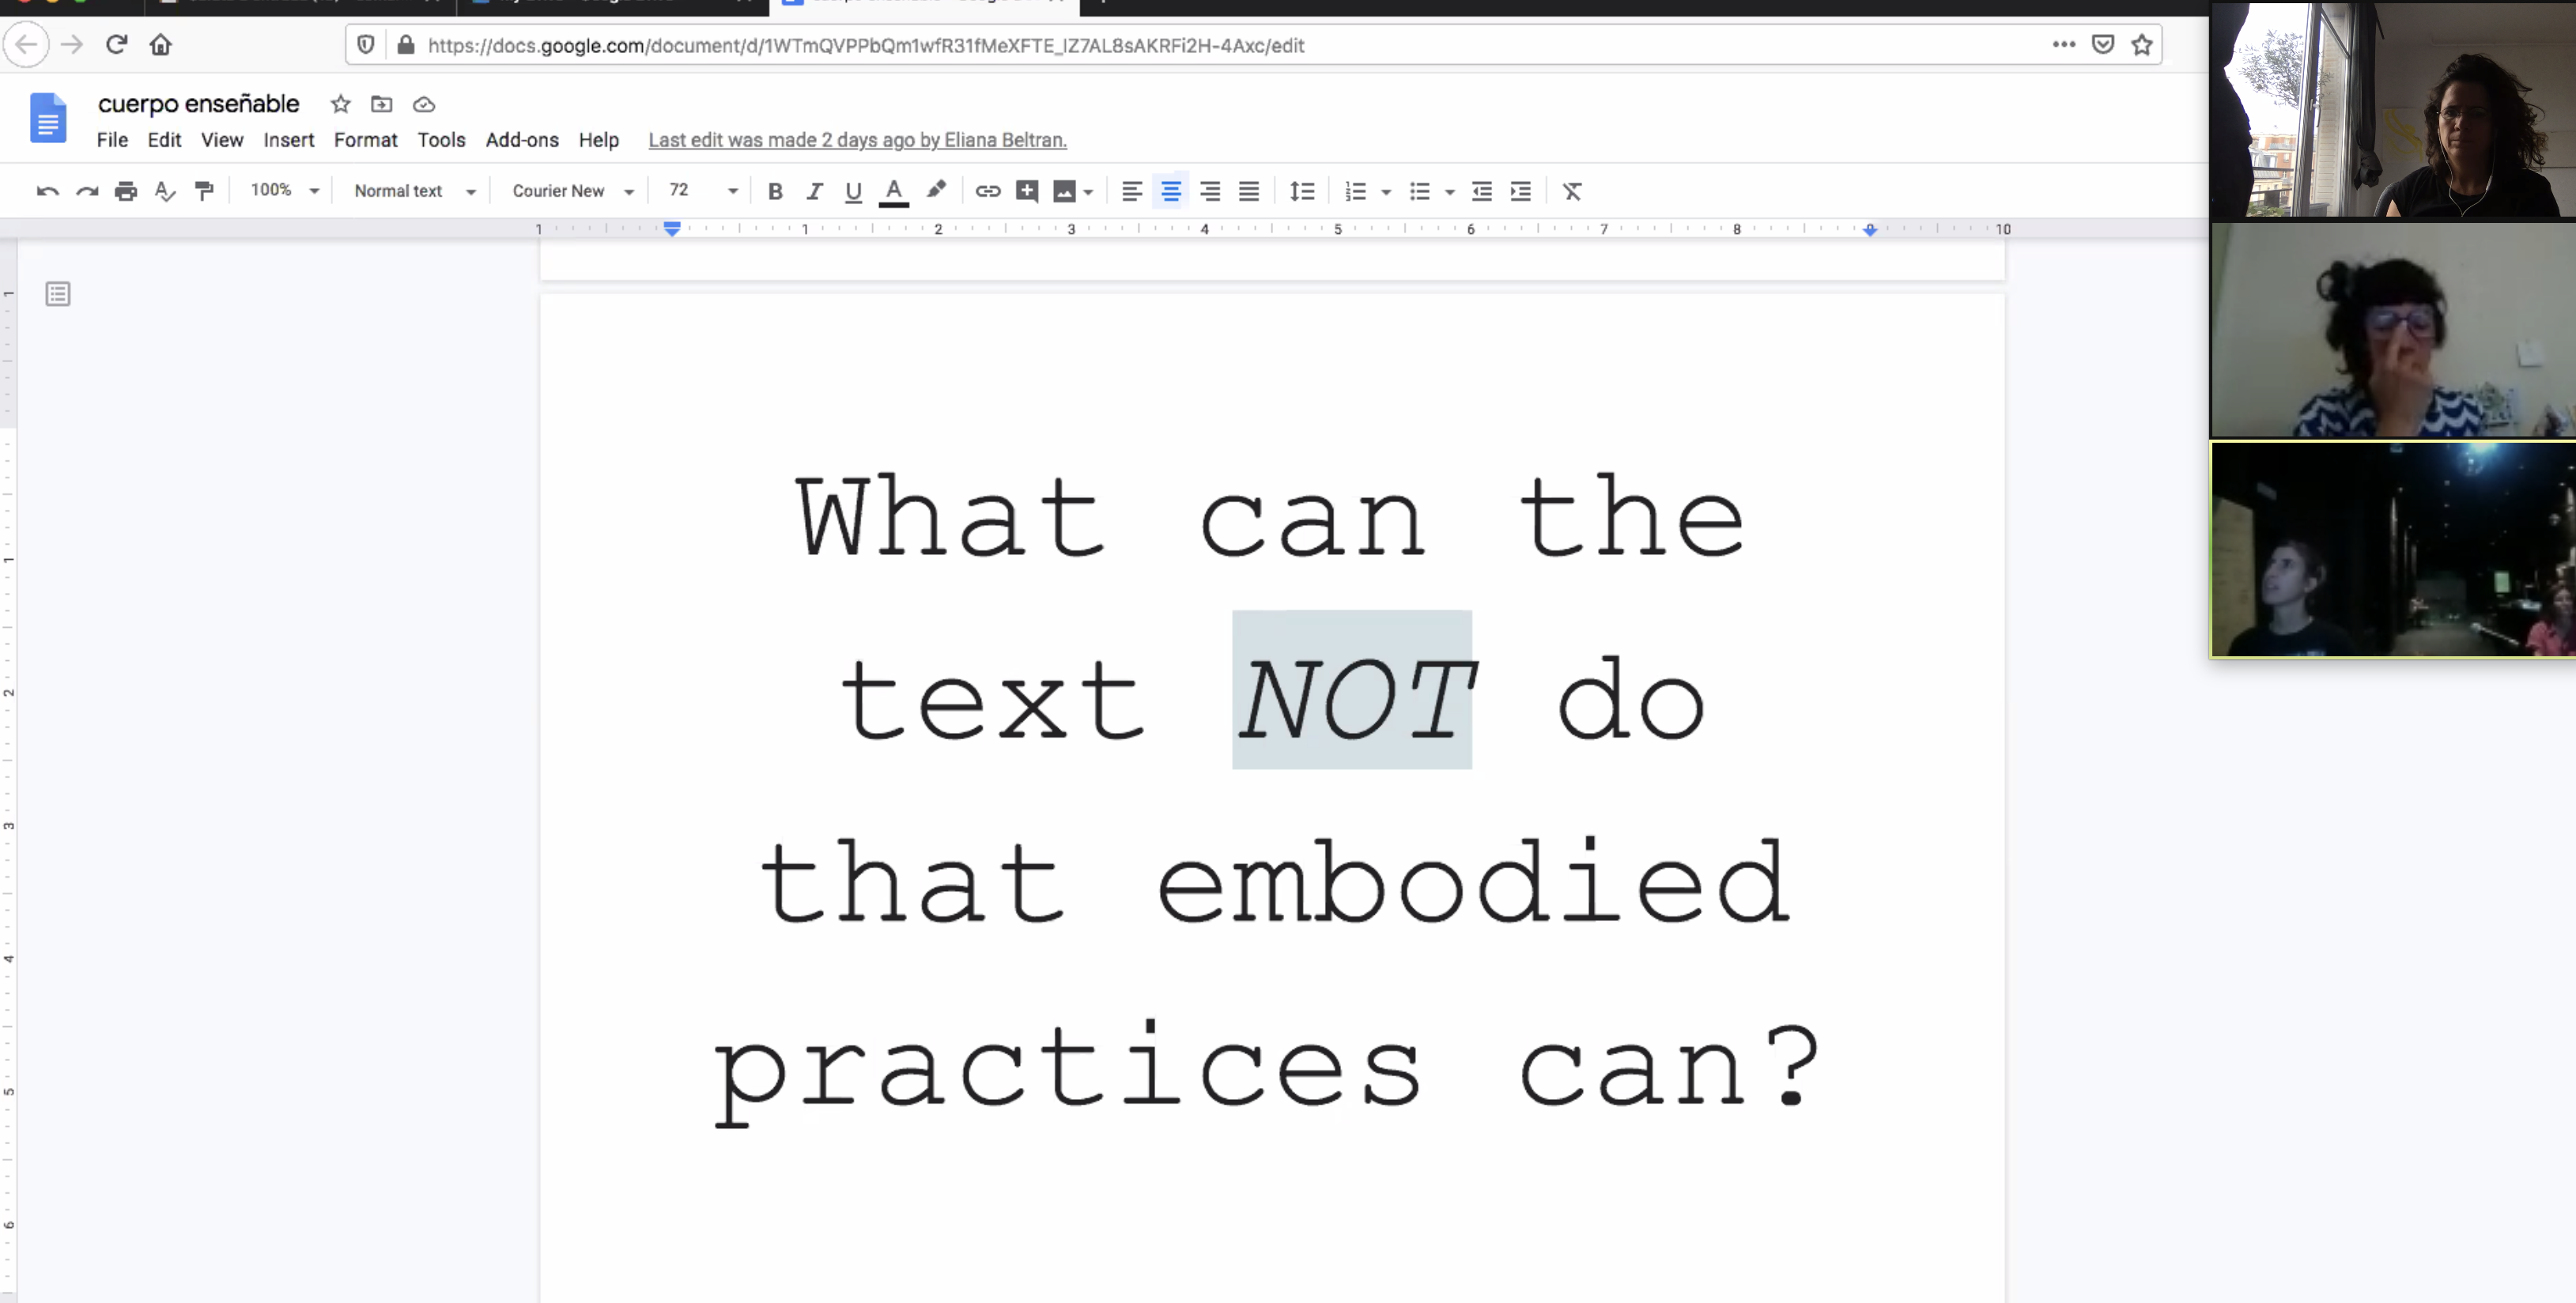The width and height of the screenshot is (2576, 1303).
Task: Open the last edit history link
Action: coord(857,140)
